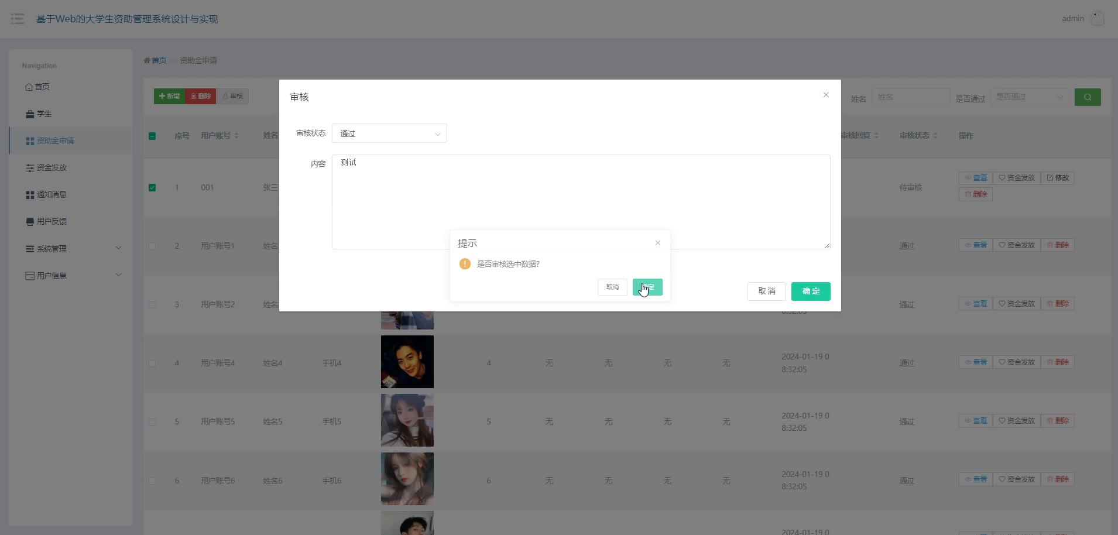This screenshot has width=1118, height=535.
Task: Open the admin avatar icon
Action: point(1098,19)
